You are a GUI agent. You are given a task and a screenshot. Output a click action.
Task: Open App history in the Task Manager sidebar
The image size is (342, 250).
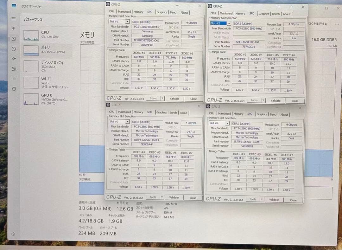tap(13, 49)
